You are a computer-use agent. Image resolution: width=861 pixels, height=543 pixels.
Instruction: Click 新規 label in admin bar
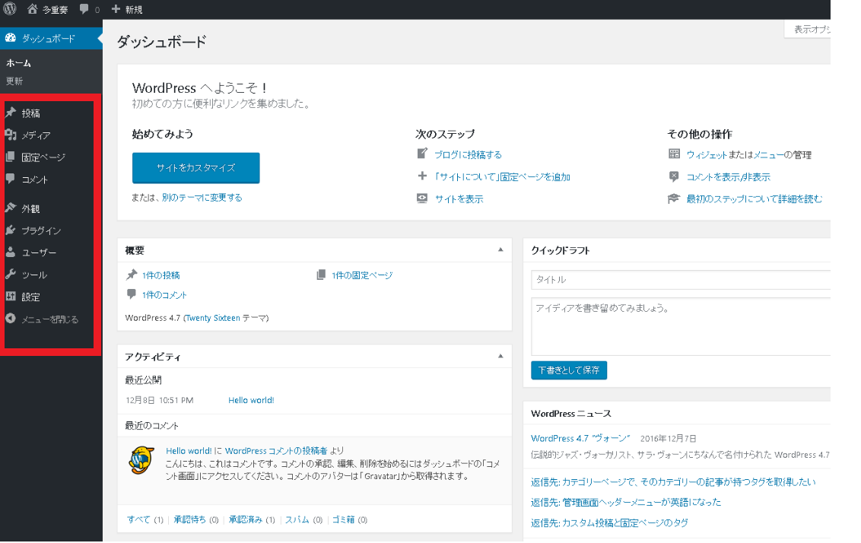[133, 9]
